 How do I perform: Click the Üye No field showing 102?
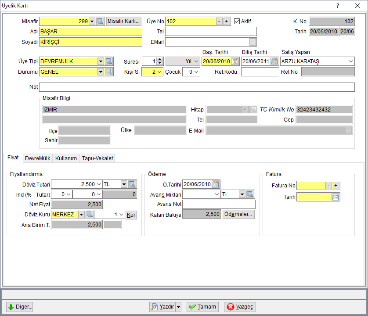tap(191, 22)
